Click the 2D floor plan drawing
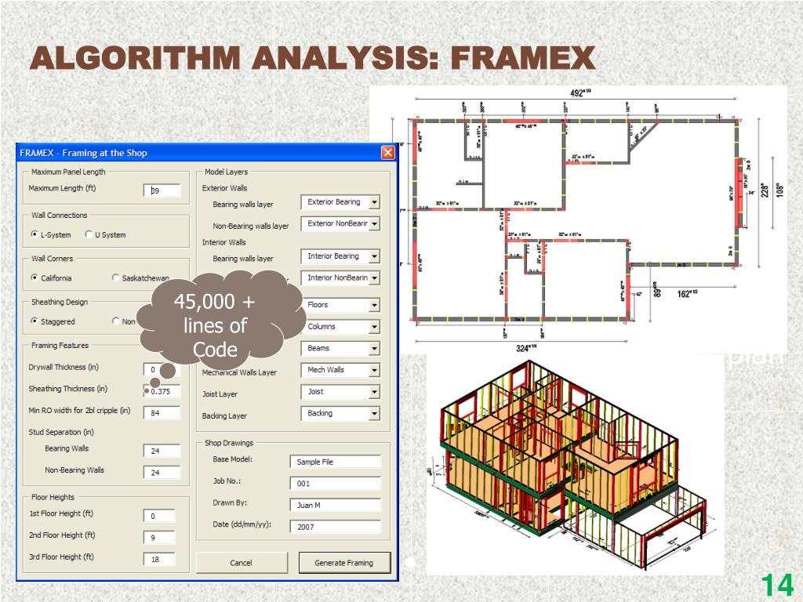Viewport: 803px width, 602px height. pos(579,220)
